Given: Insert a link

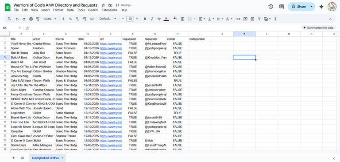Looking at the screenshot, I should [x=238, y=19].
